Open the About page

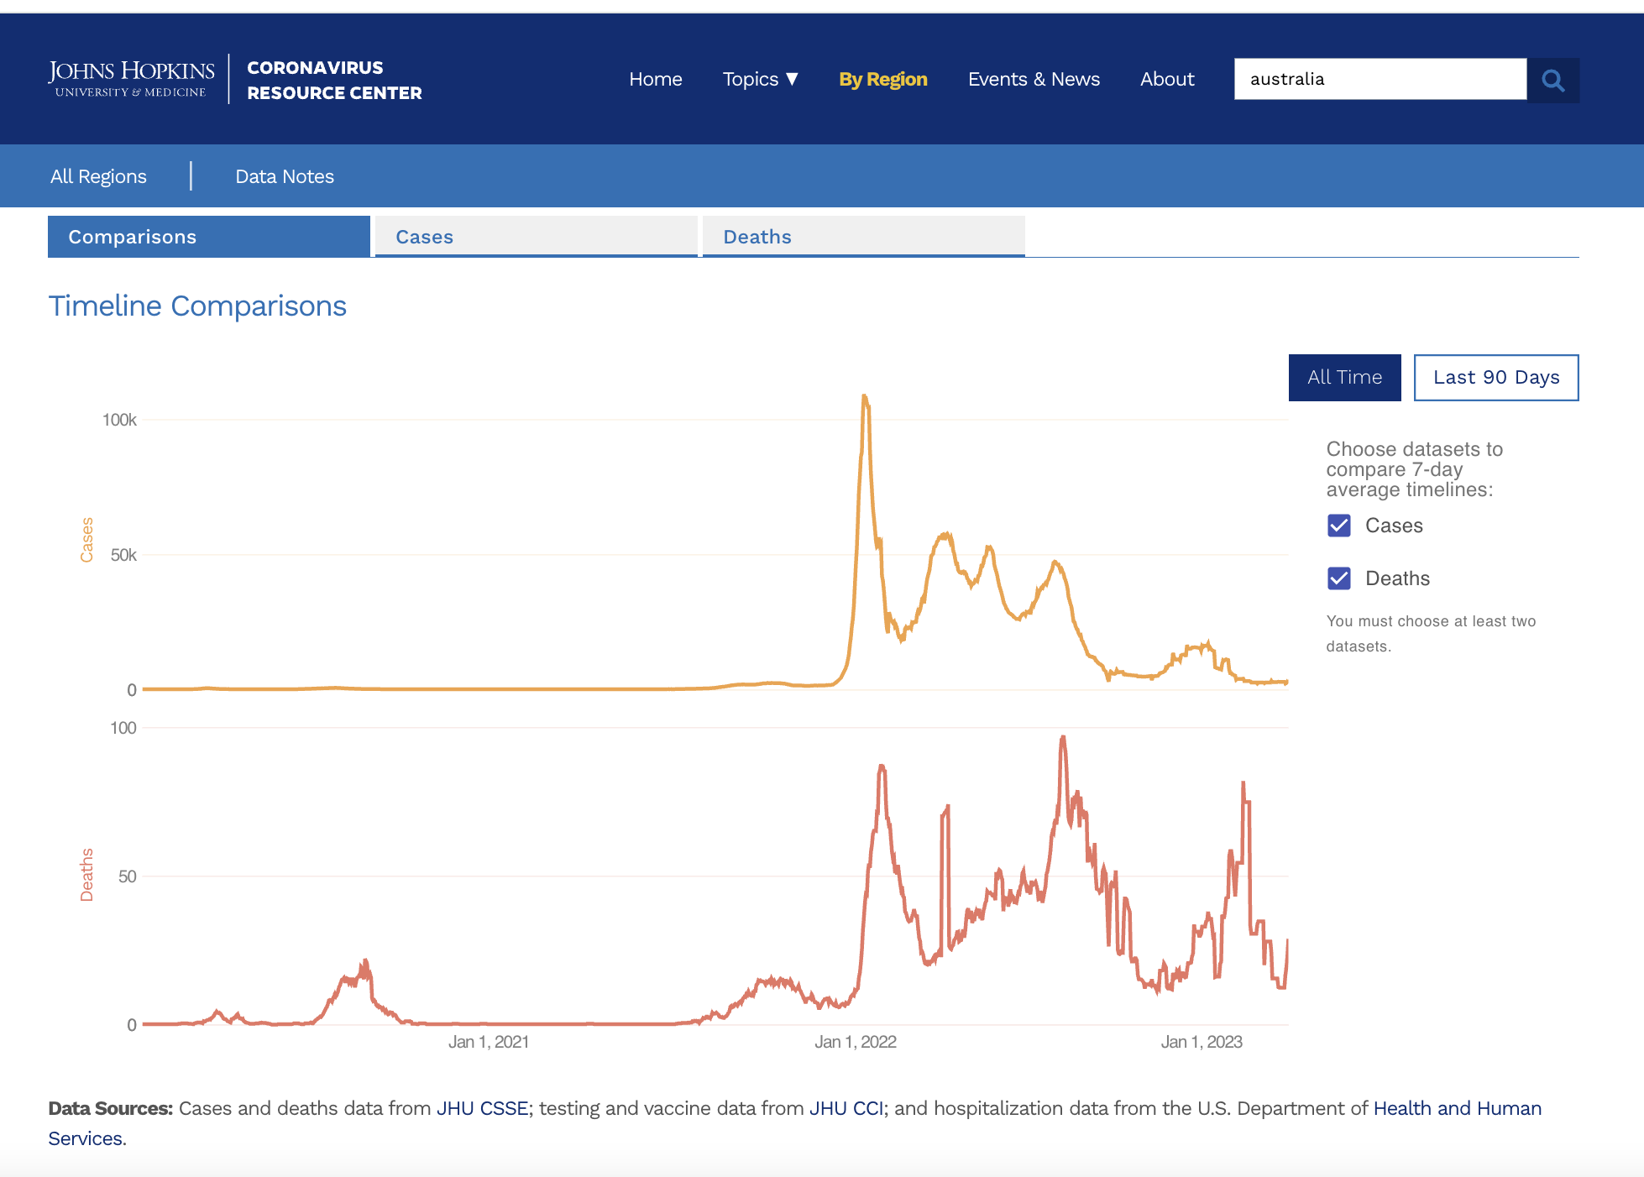(1166, 79)
